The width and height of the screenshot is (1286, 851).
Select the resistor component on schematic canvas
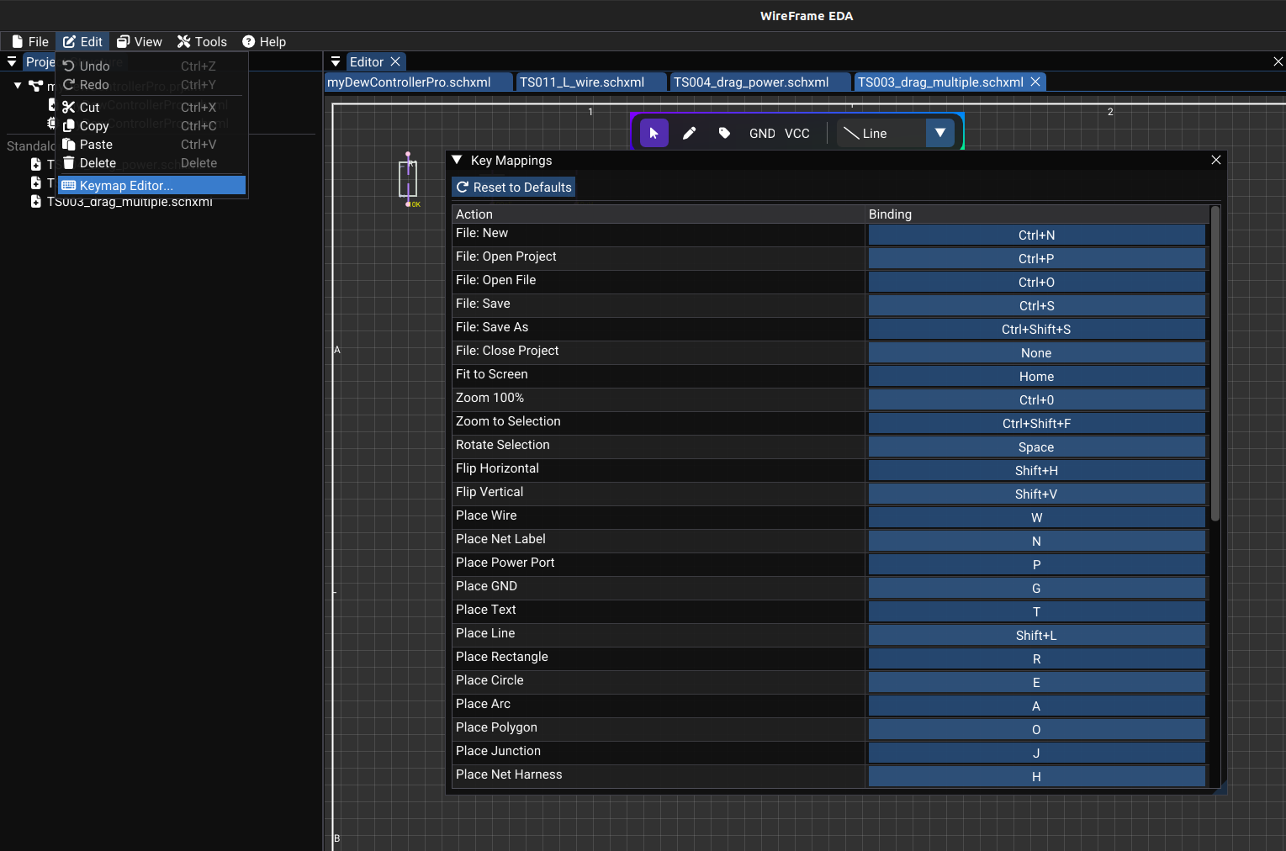coord(408,179)
